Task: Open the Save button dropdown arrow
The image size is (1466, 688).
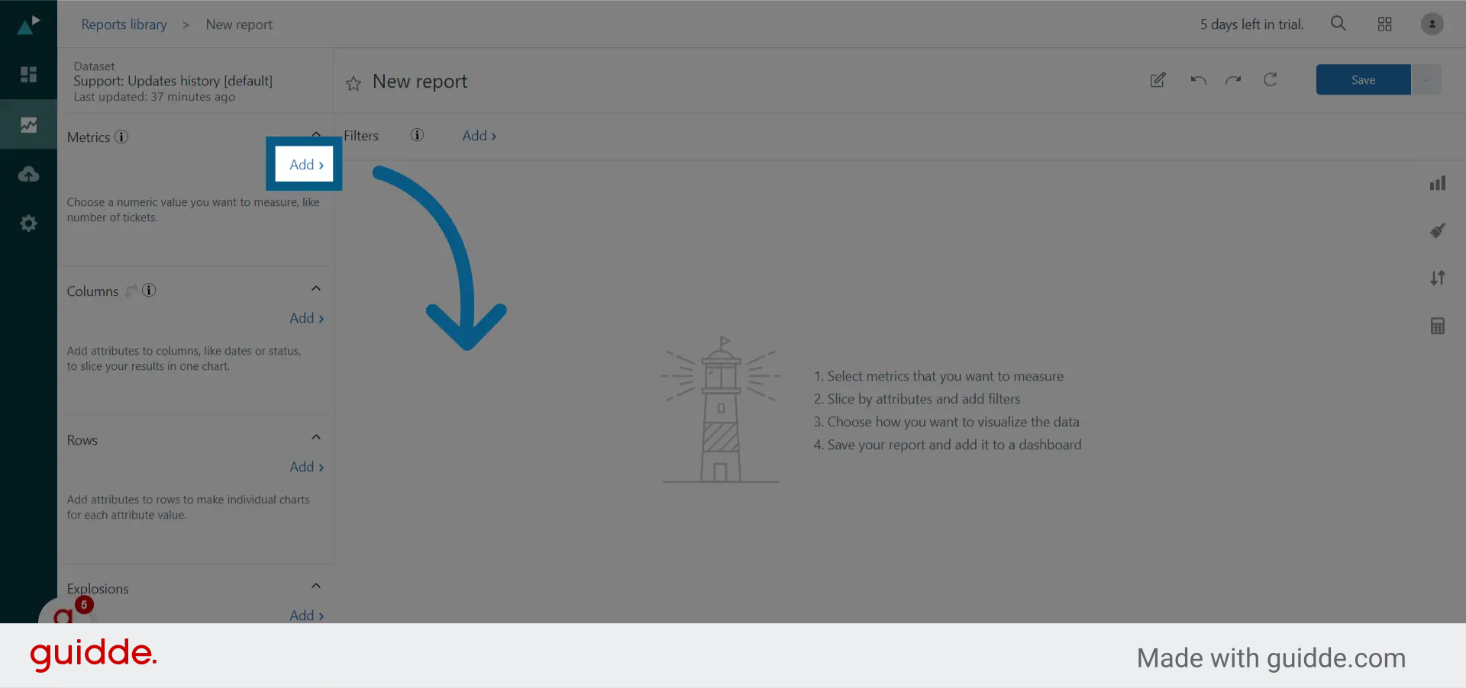Action: 1428,79
